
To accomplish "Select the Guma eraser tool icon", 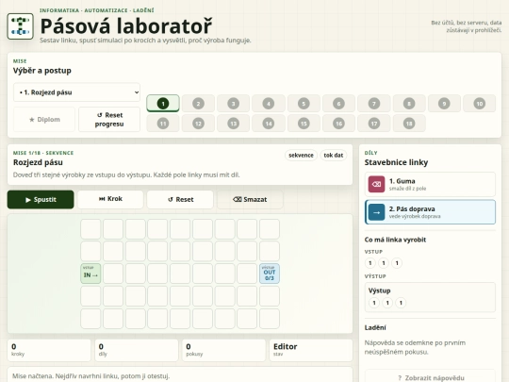I will (x=376, y=185).
